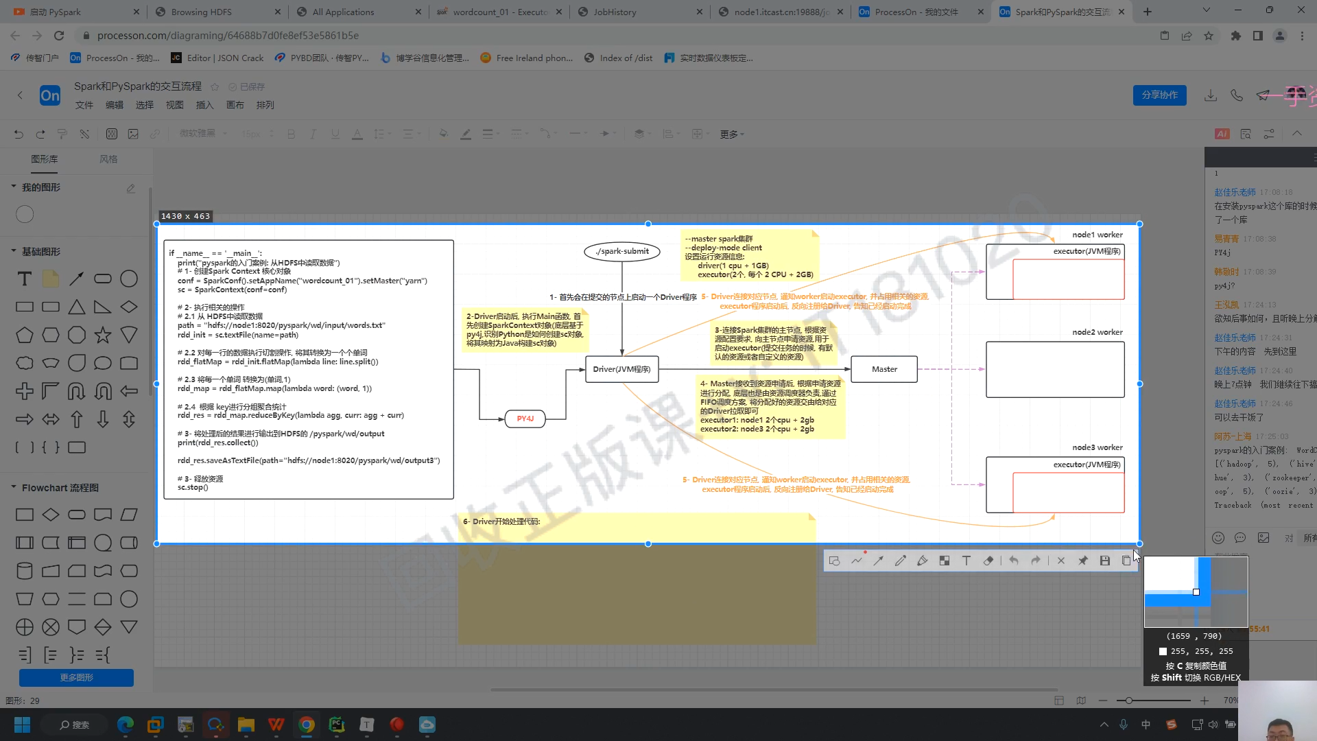Toggle the favorite star beside diagram title

(x=215, y=87)
